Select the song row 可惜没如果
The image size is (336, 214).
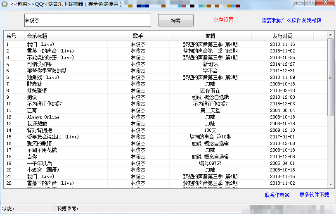[x=166, y=64]
